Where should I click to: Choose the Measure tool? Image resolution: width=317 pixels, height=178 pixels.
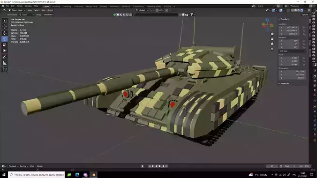pyautogui.click(x=5, y=63)
